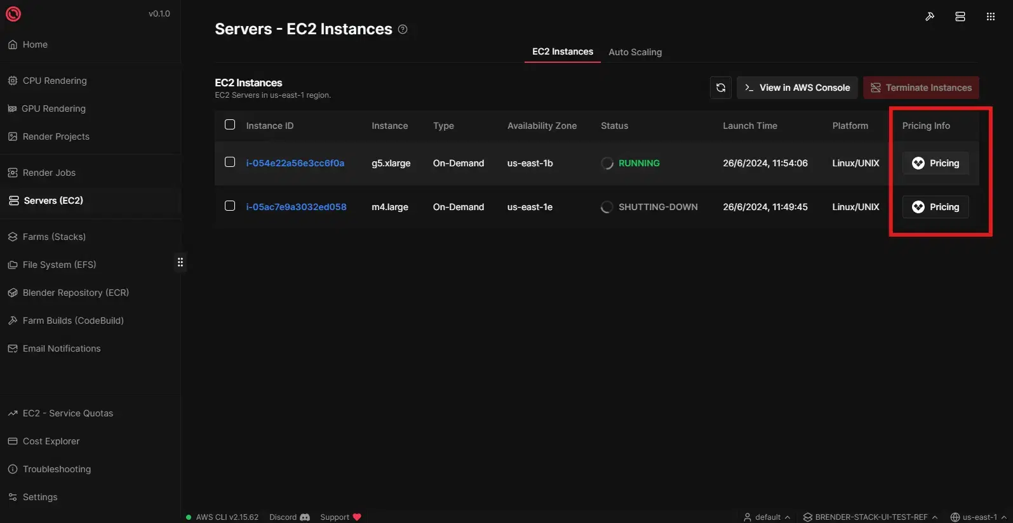
Task: Click the Support heart icon
Action: coord(357,517)
